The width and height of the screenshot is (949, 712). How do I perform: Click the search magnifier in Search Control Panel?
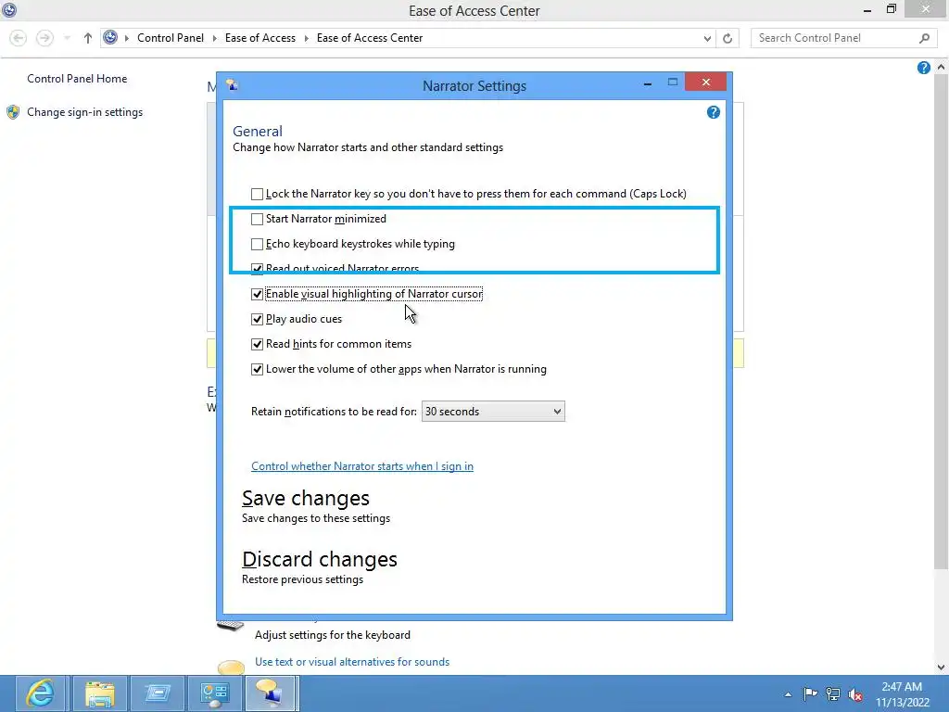click(x=924, y=38)
